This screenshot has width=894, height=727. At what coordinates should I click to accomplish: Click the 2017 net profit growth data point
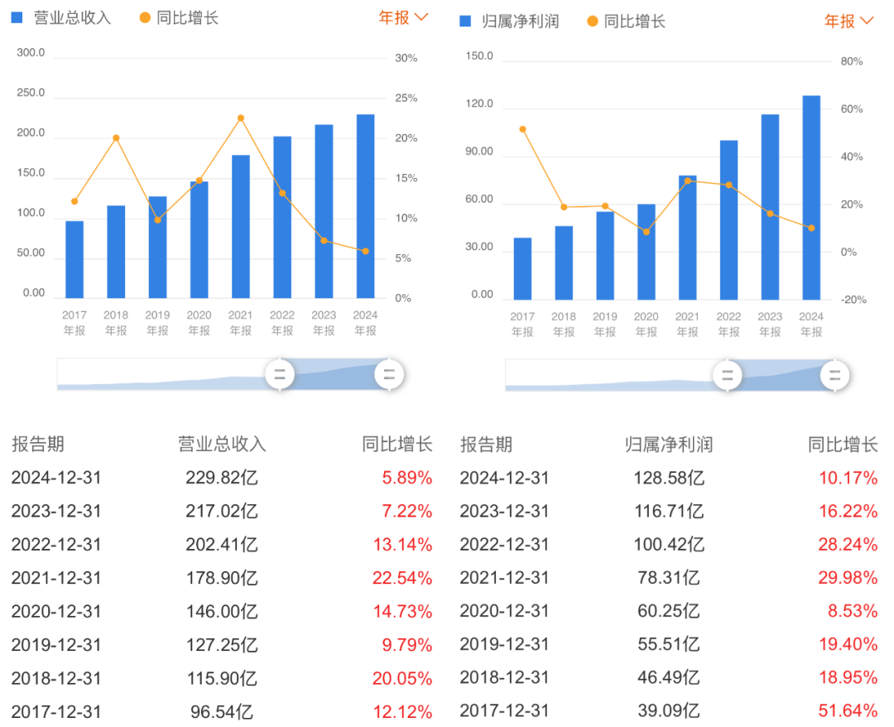522,129
